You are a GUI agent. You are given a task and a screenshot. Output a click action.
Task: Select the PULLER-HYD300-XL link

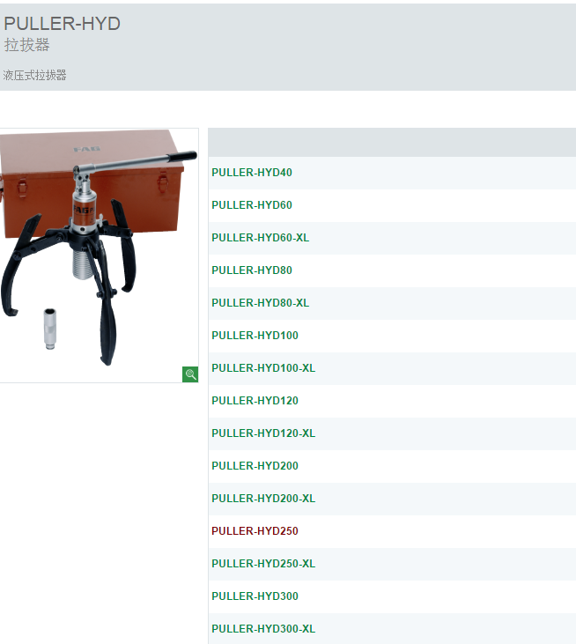point(263,629)
